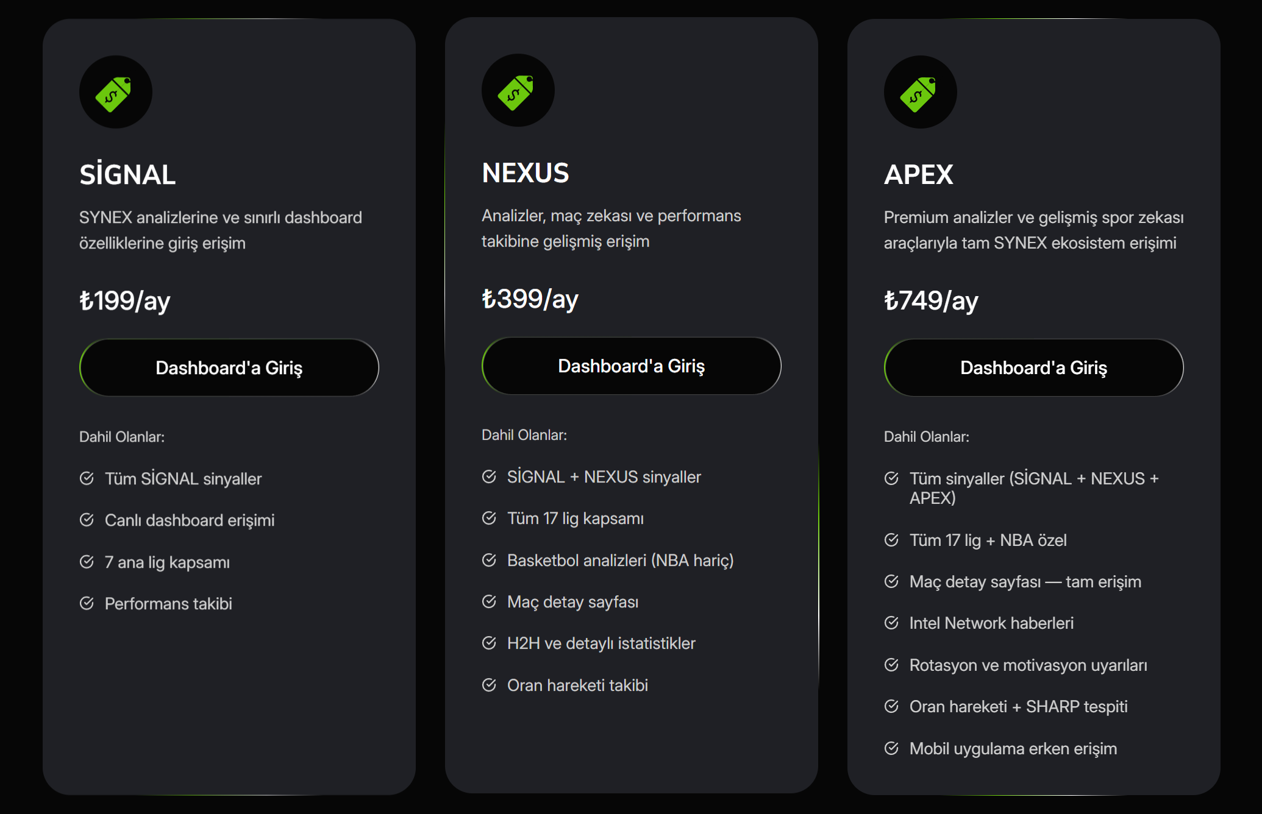1262x814 pixels.
Task: Open Dashboard'a Giriş on the SİGNAL plan
Action: [229, 367]
